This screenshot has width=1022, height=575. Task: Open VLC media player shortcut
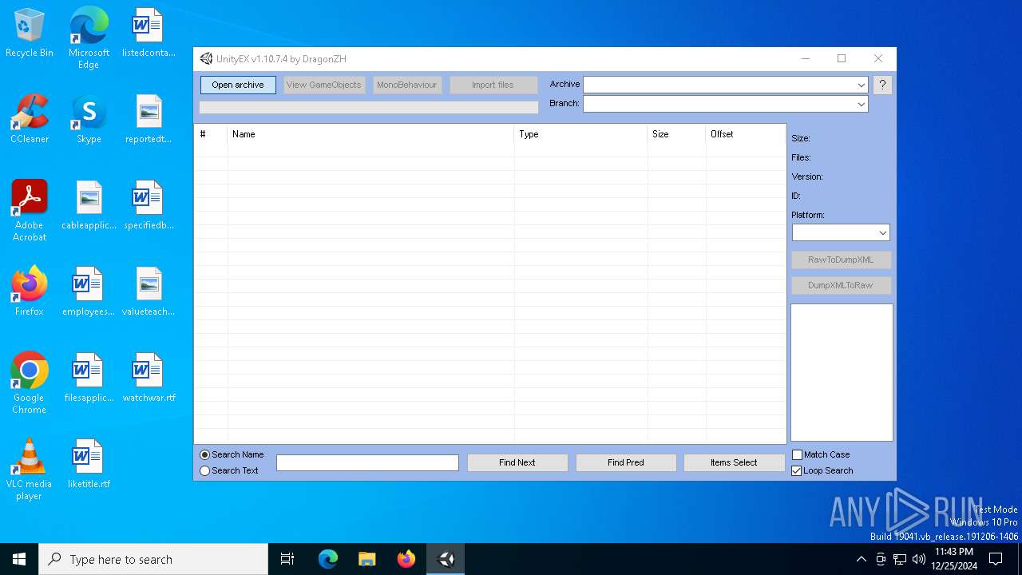point(30,470)
